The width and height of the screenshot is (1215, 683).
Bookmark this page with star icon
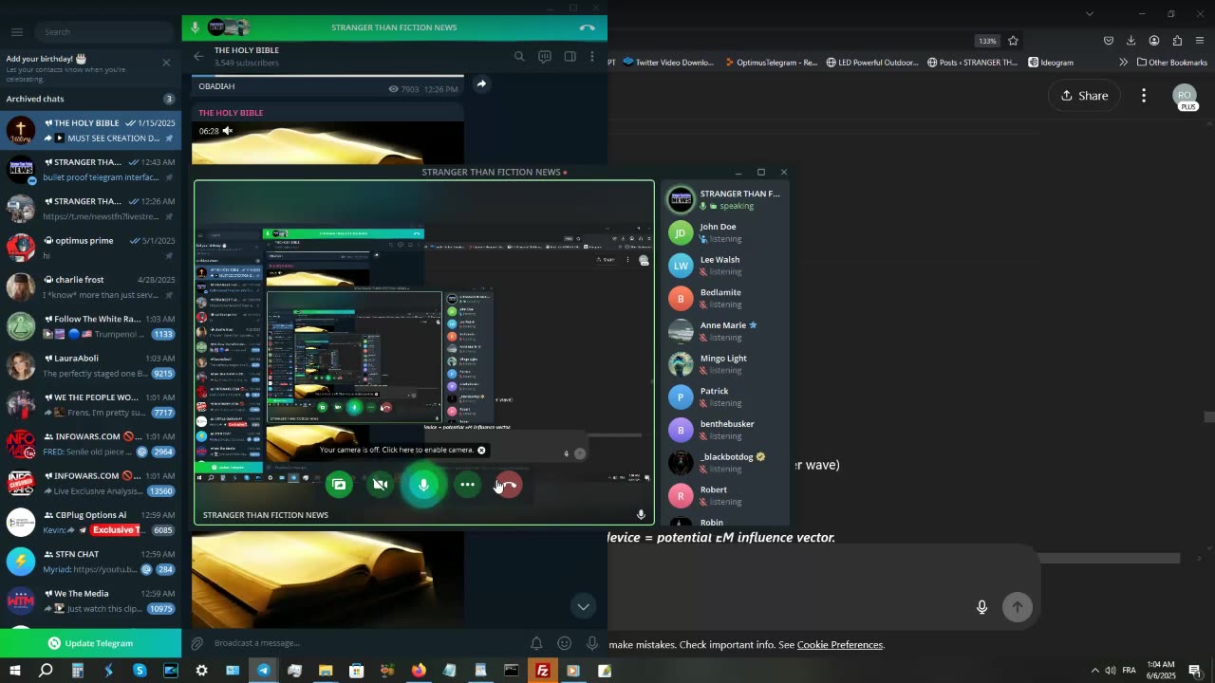1013,41
